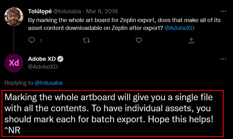Click the Adobe XD display name

(x=42, y=59)
